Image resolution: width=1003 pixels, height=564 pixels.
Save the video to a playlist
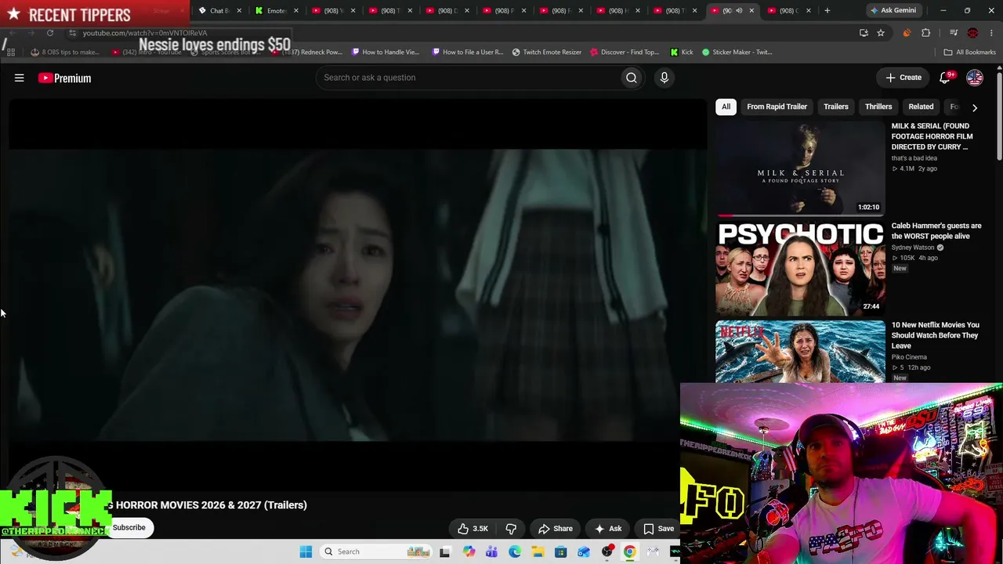click(658, 529)
